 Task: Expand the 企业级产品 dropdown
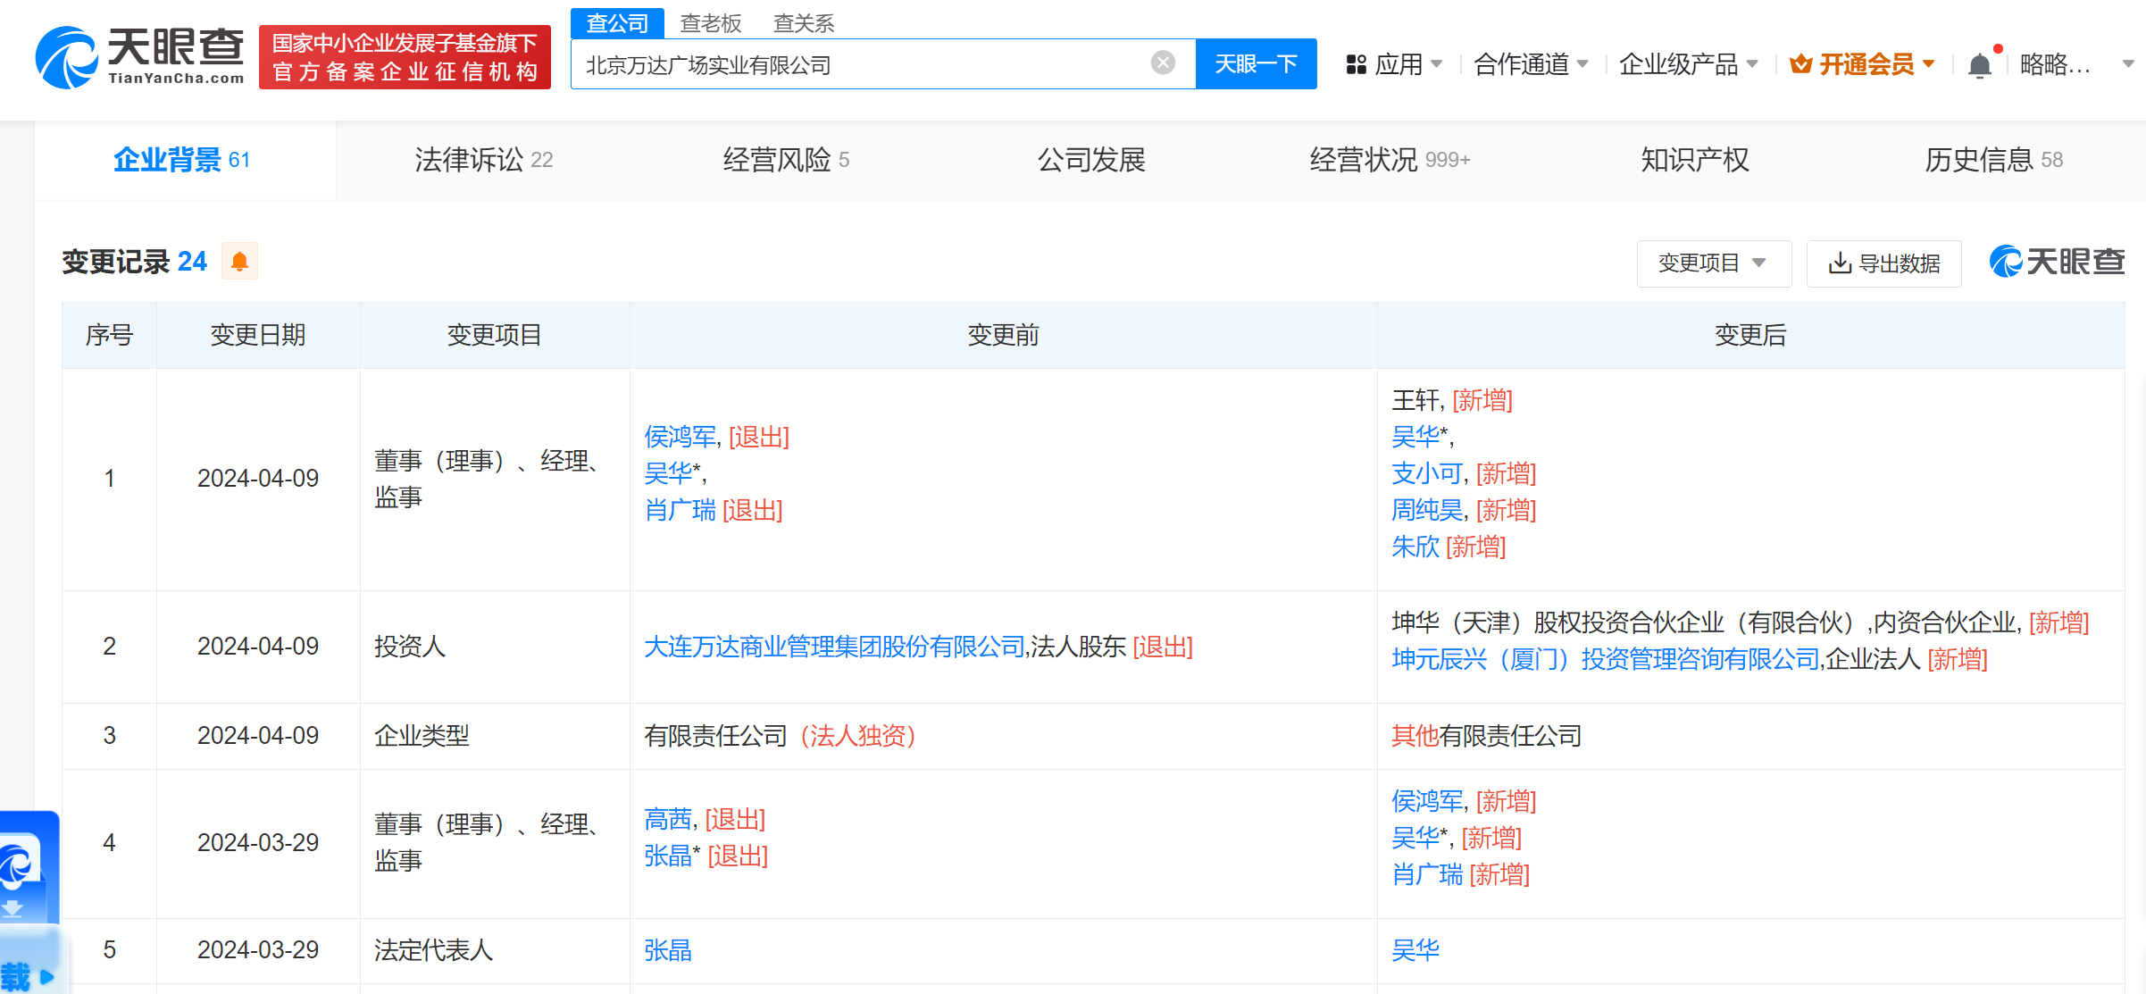[1688, 64]
